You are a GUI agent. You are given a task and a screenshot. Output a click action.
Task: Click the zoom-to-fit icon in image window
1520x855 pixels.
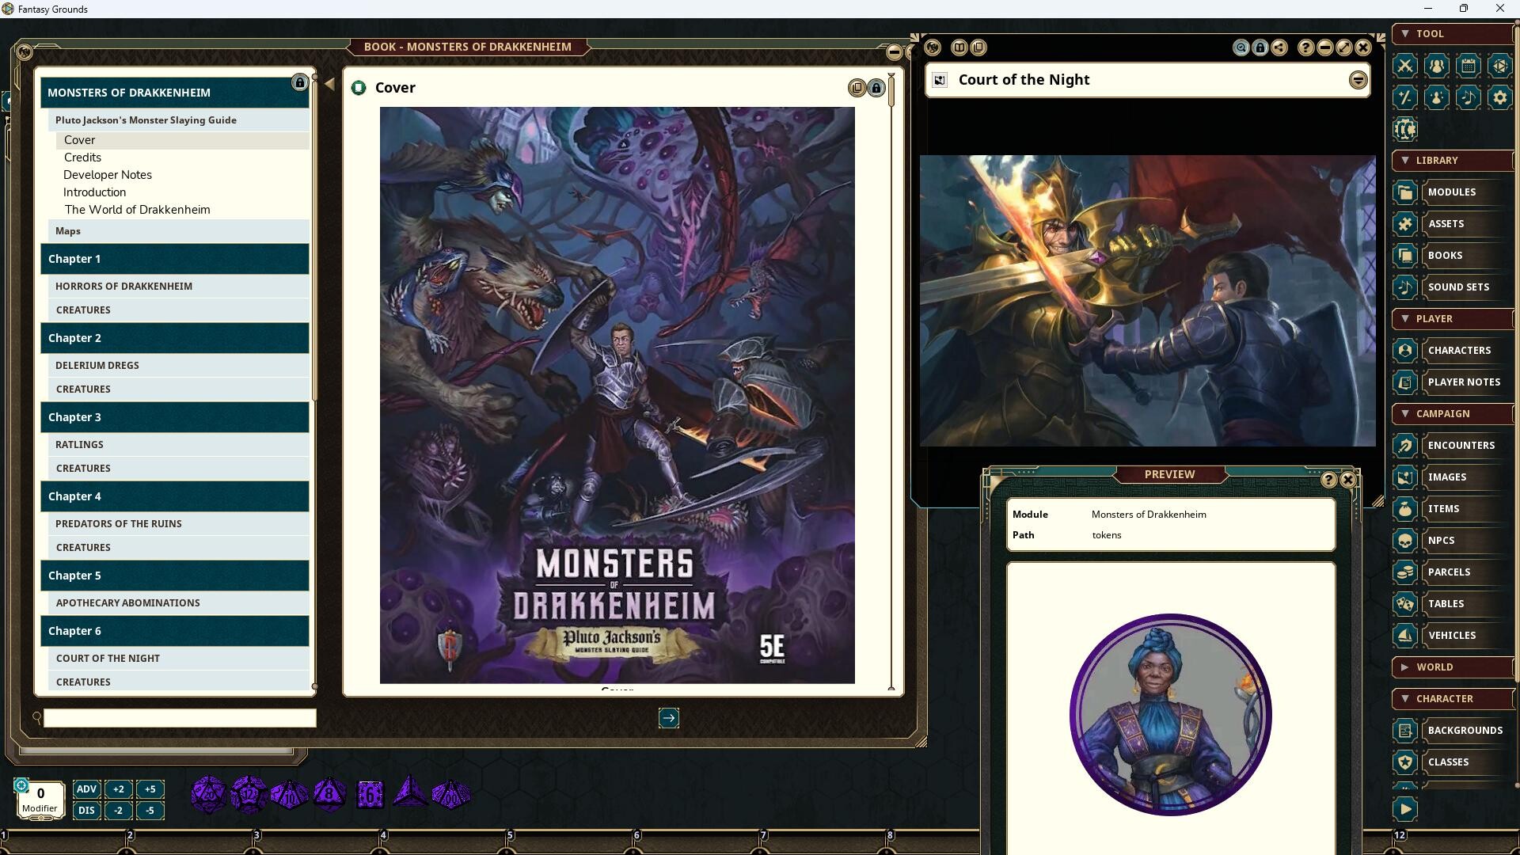1241,47
